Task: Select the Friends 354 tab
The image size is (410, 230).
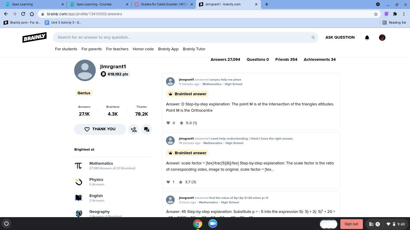Action: click(286, 59)
